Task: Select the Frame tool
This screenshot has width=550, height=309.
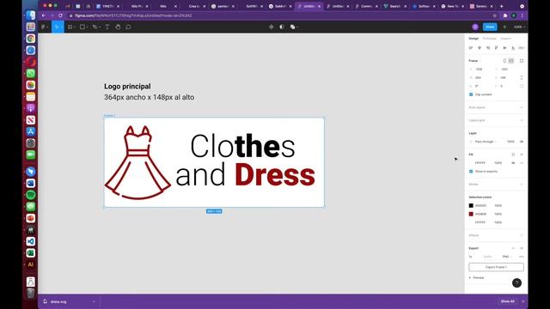Action: click(70, 27)
